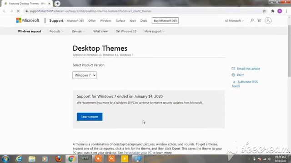Open the Chrome extensions puzzle icon
Image resolution: width=291 pixels, height=163 pixels.
tap(273, 11)
